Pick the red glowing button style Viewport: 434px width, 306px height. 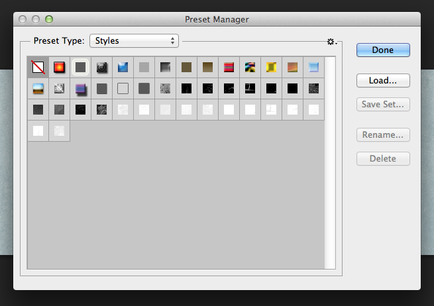point(59,68)
